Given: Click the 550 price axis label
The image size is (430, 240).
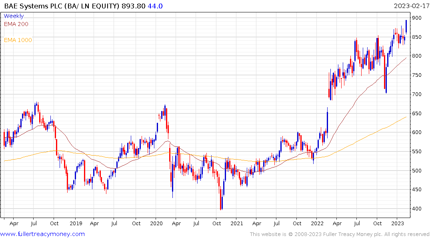Looking at the screenshot, I should pyautogui.click(x=416, y=152).
